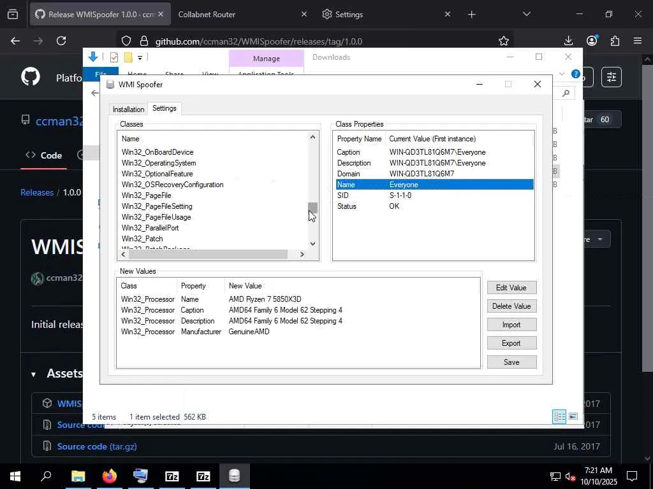Screen dimensions: 653x489
Task: Collapse the Assets section triangle
Action: click(x=33, y=374)
